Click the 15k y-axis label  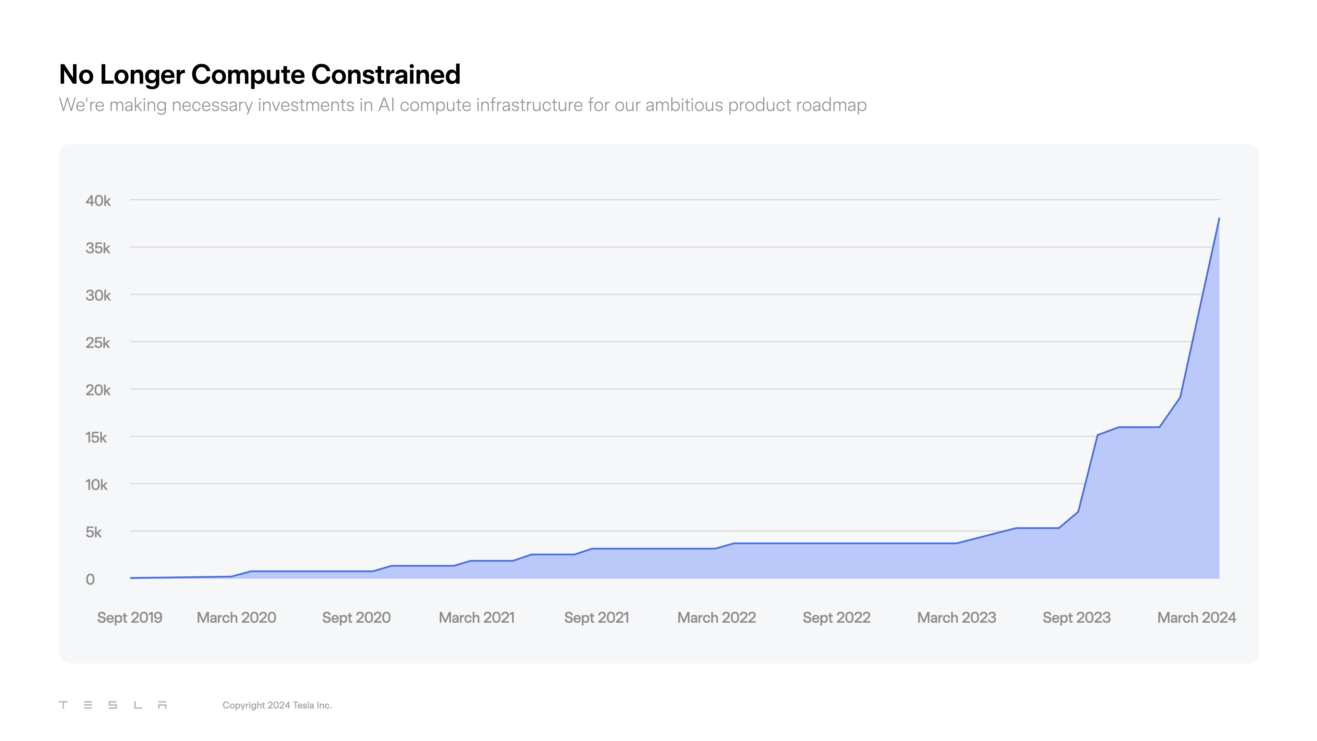96,437
